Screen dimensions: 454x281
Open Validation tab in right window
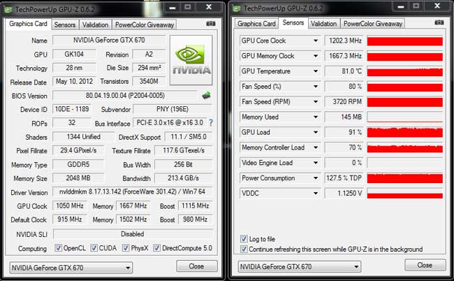[323, 24]
